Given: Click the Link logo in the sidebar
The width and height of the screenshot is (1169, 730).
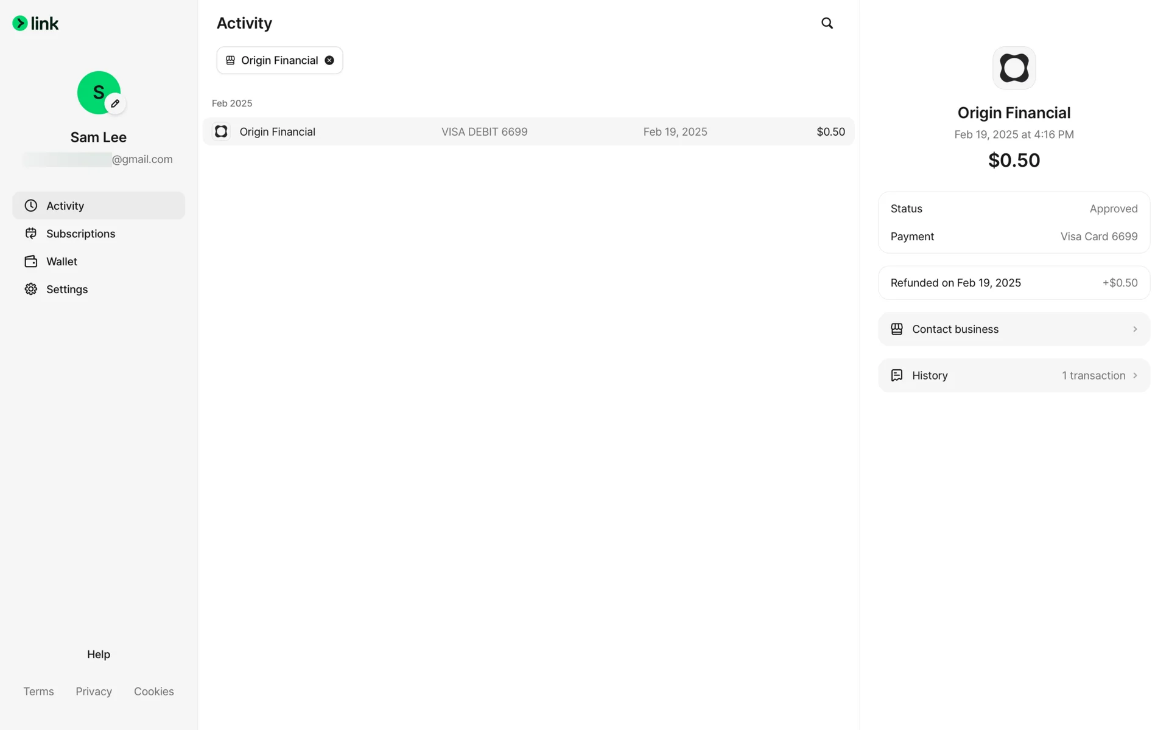Looking at the screenshot, I should (x=35, y=24).
